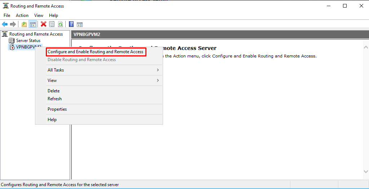Toggle Show/Hide Console Tree toolbar icon

[33, 24]
